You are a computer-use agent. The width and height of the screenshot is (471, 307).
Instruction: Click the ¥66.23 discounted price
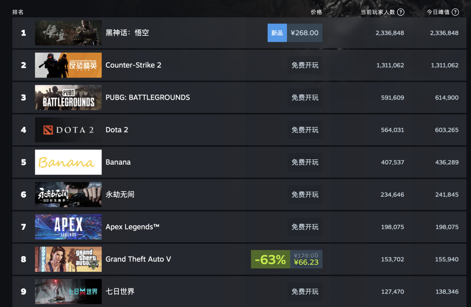pos(306,262)
